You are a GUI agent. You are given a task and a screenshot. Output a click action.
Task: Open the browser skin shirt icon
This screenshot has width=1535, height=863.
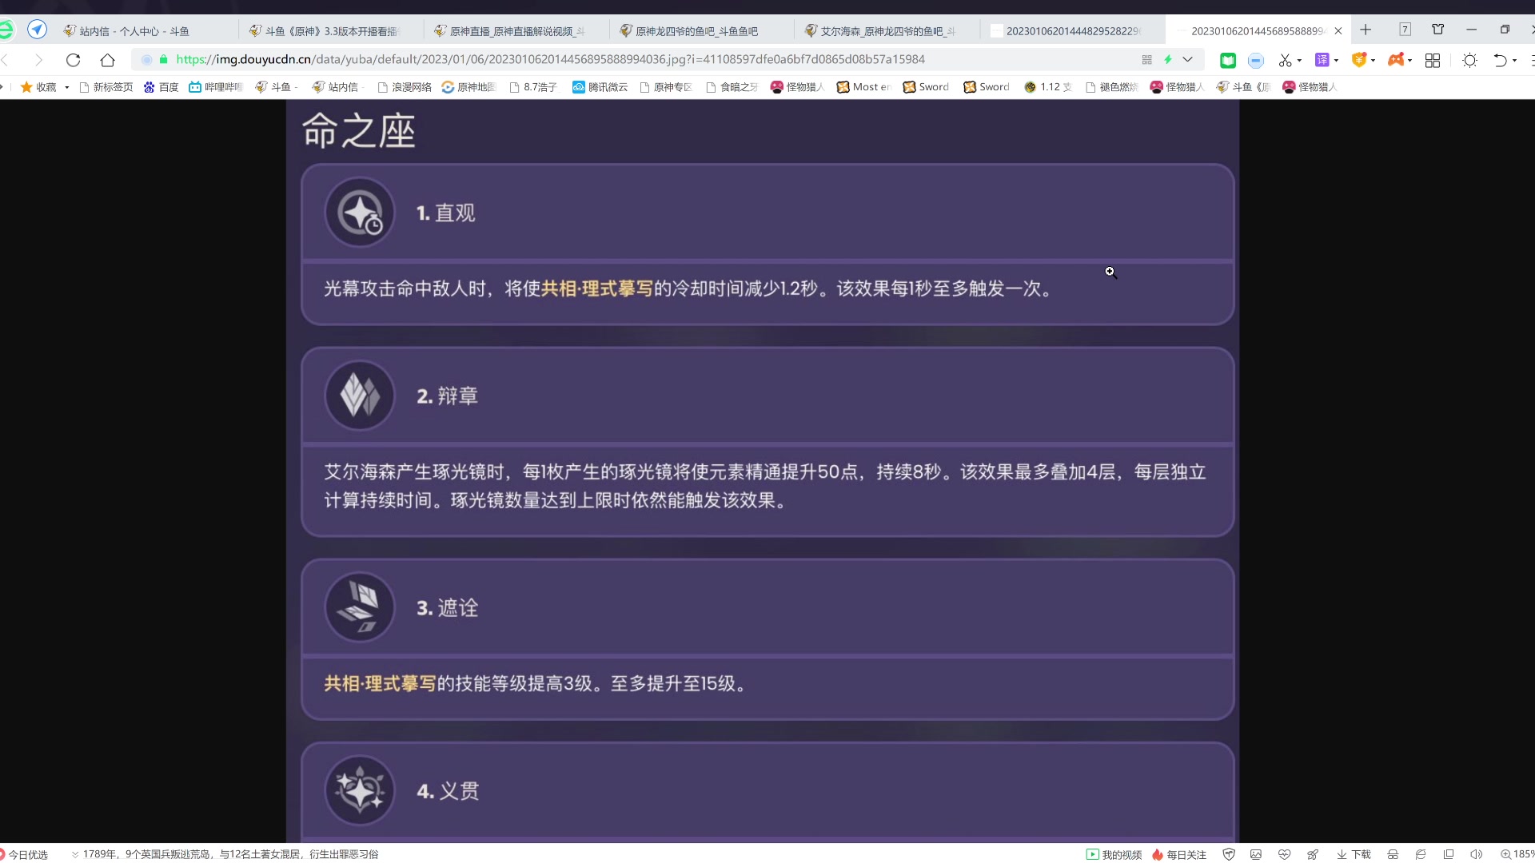point(1437,30)
